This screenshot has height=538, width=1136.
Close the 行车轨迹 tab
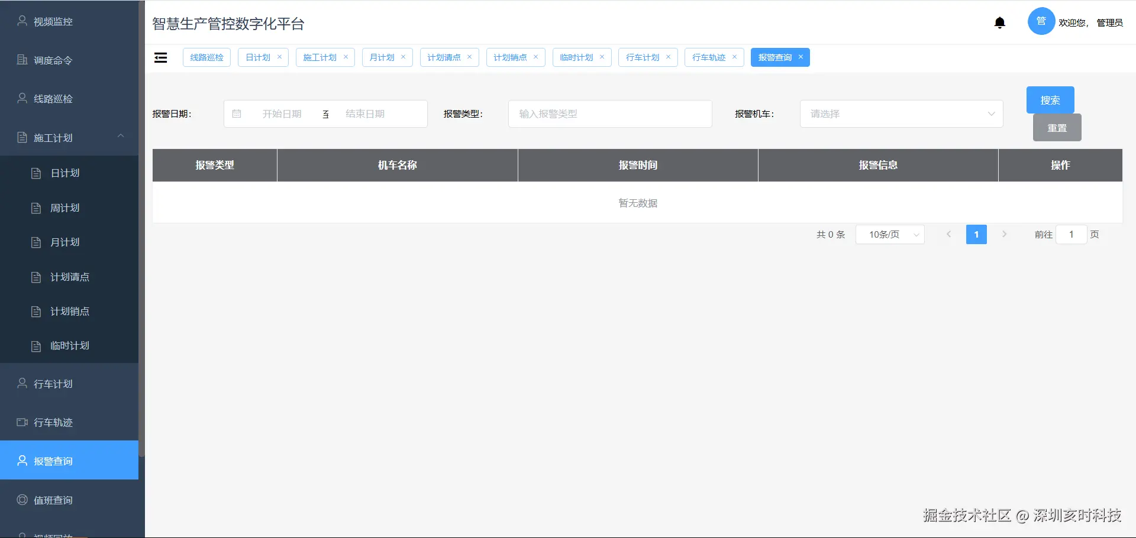(x=735, y=57)
